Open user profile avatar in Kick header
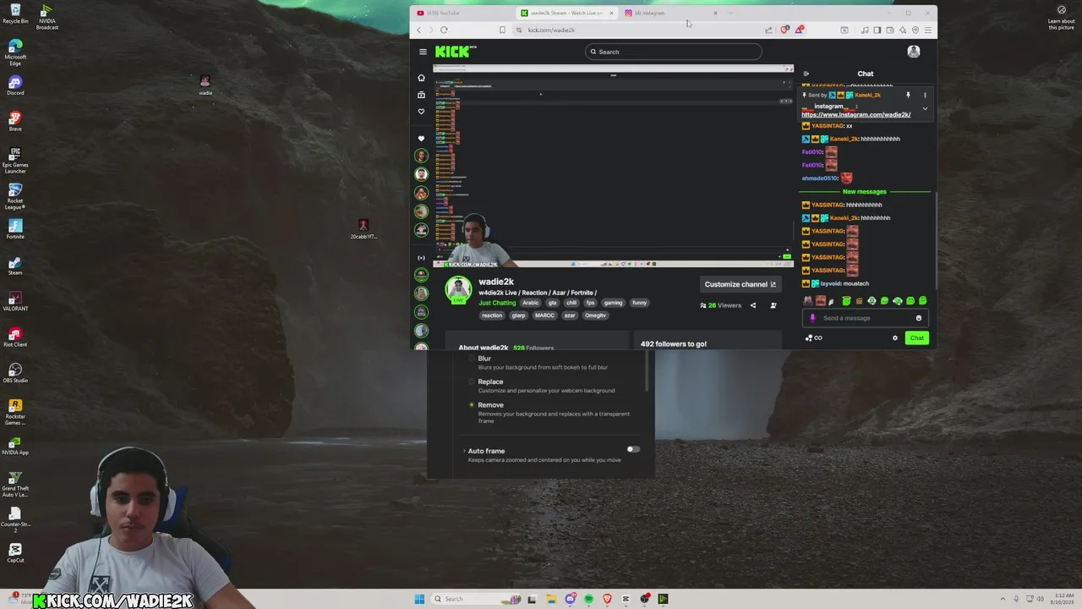This screenshot has width=1082, height=609. [914, 52]
